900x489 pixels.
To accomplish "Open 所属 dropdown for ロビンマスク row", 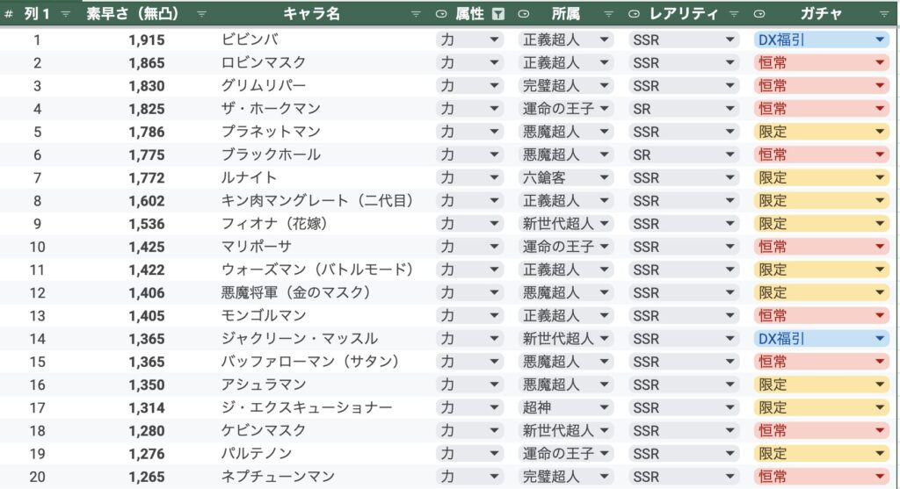I will 565,62.
